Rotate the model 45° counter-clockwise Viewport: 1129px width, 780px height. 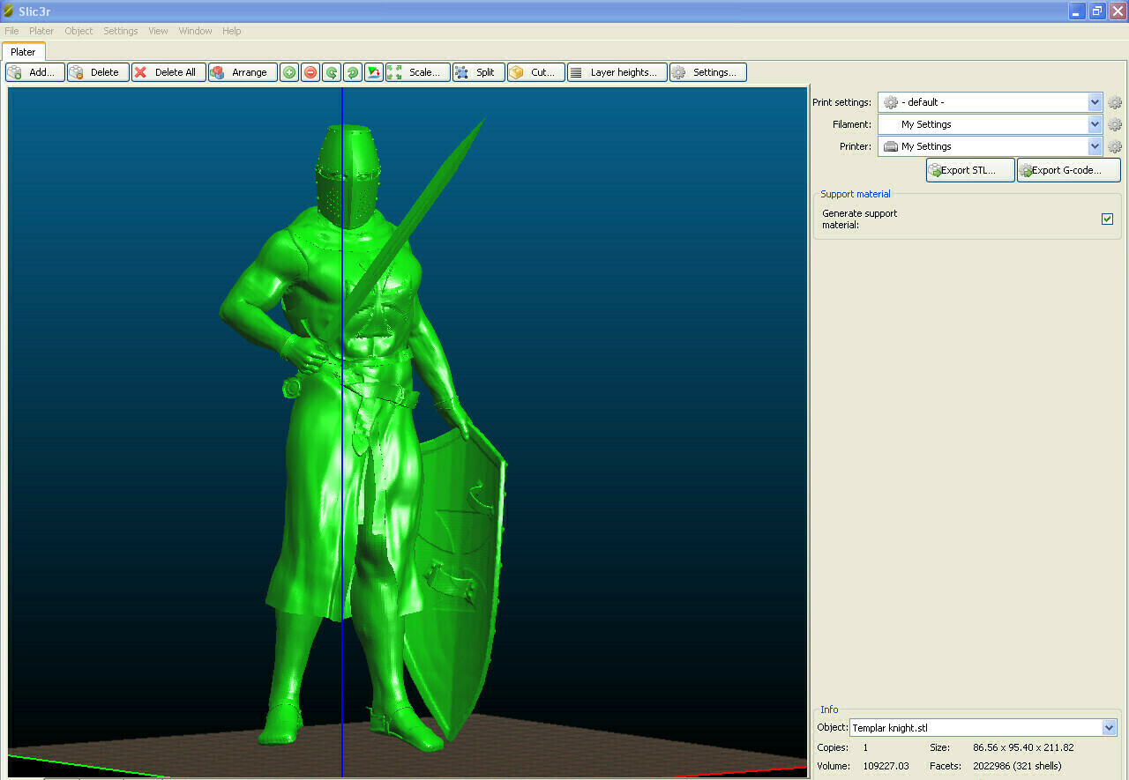click(332, 72)
